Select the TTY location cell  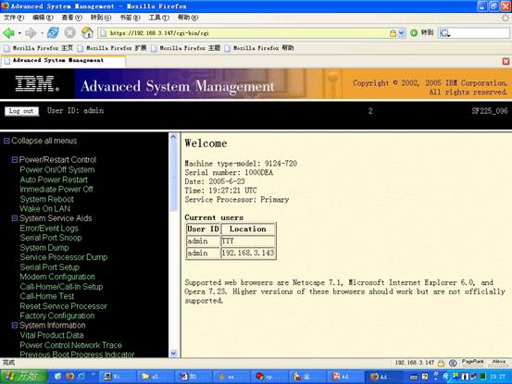coord(248,242)
